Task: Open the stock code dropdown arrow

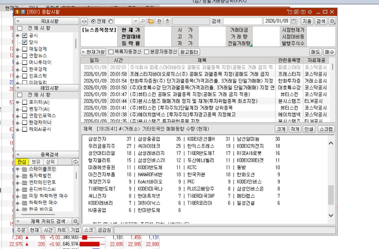Action: pyautogui.click(x=136, y=21)
